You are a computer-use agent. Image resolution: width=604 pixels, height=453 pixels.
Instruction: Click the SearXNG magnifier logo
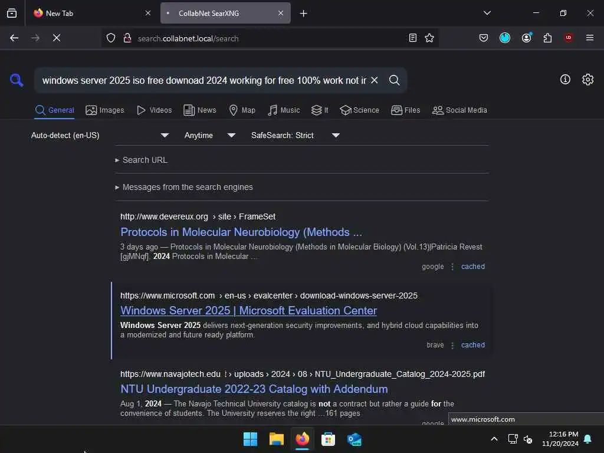17,80
